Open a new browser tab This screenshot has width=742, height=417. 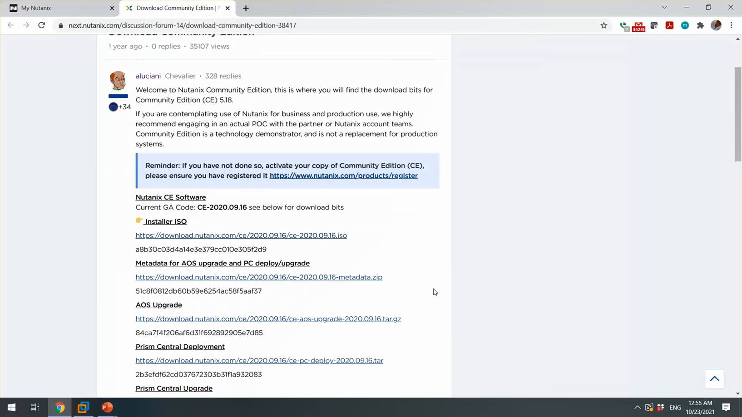(x=246, y=8)
